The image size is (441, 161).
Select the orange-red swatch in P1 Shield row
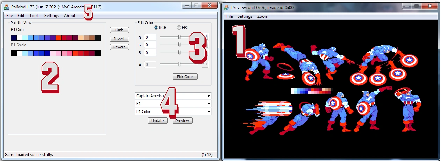[75, 53]
